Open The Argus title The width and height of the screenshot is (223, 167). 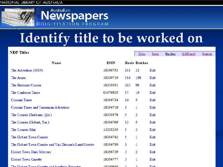18,78
